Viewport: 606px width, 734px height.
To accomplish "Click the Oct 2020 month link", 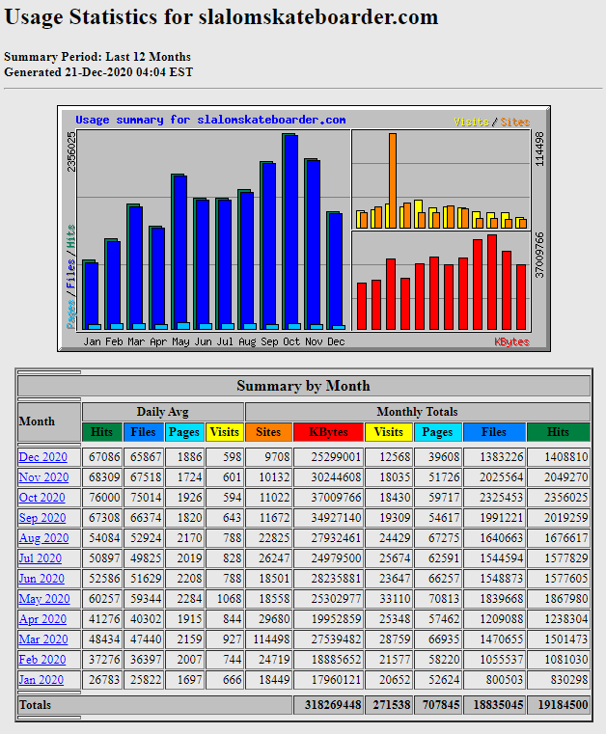I will tap(42, 497).
